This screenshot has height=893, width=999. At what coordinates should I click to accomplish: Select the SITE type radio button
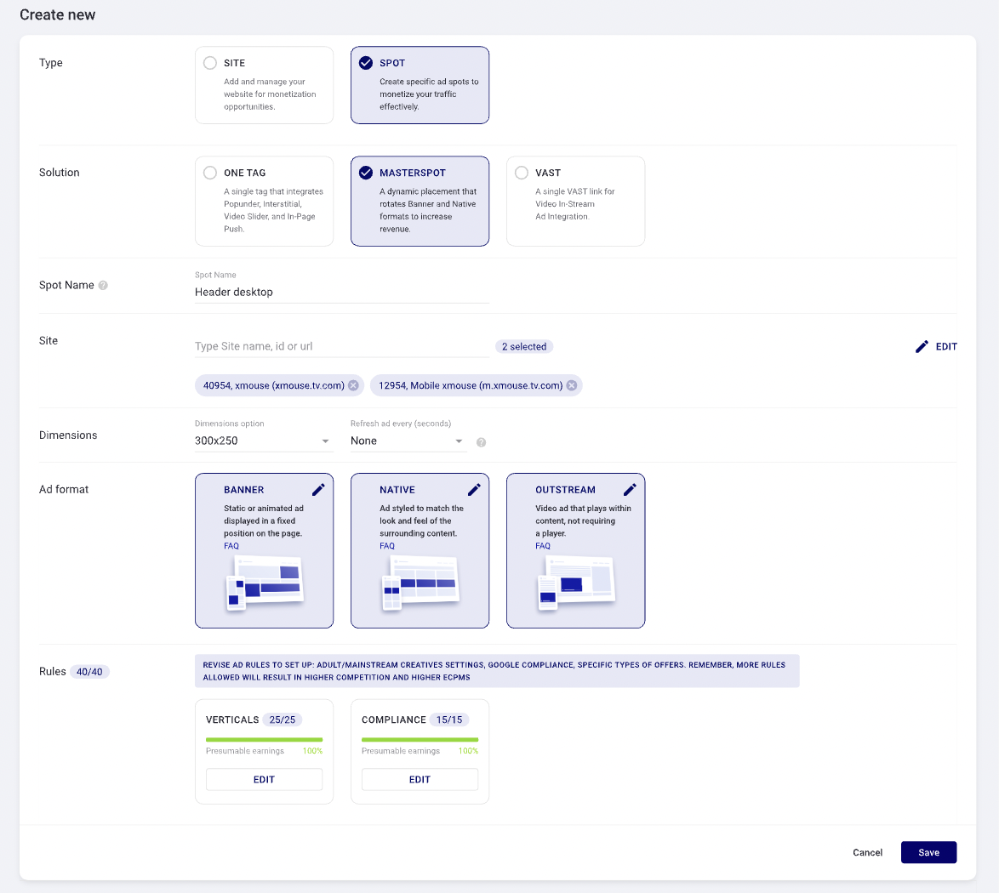(210, 63)
